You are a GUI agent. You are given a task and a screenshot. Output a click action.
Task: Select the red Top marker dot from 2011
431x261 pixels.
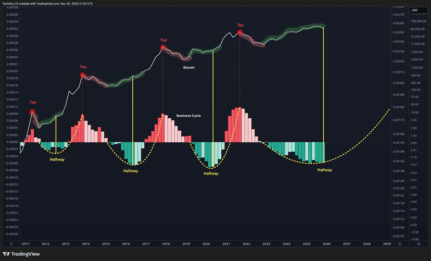pyautogui.click(x=33, y=111)
